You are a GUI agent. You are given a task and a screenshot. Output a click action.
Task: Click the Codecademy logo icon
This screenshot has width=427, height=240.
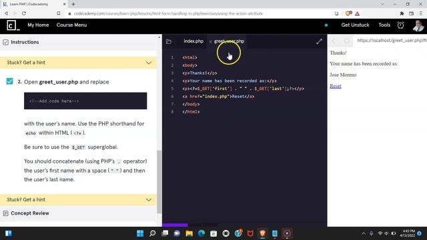coord(13,25)
